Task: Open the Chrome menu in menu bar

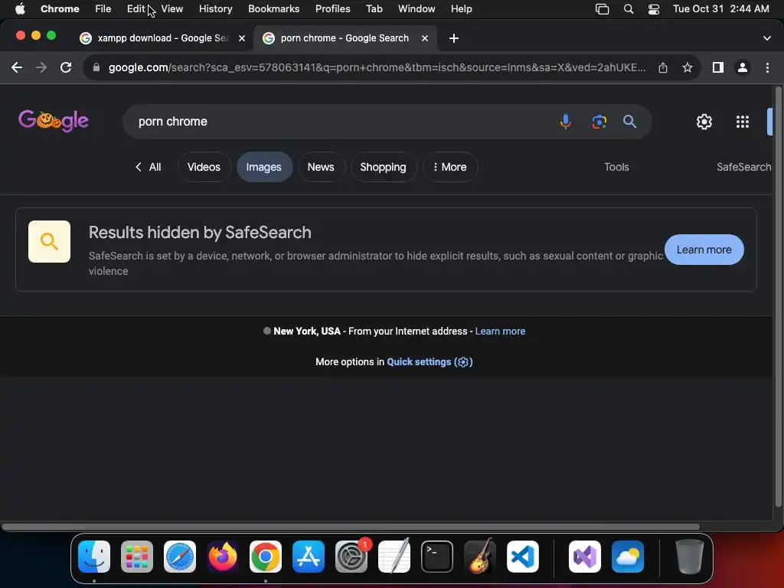Action: coord(60,9)
